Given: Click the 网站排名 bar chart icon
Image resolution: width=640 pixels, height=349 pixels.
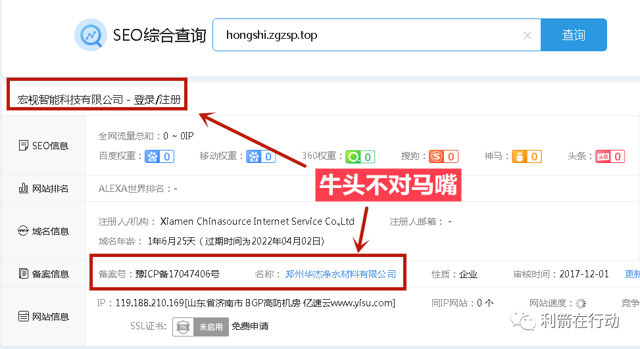Looking at the screenshot, I should click(23, 188).
